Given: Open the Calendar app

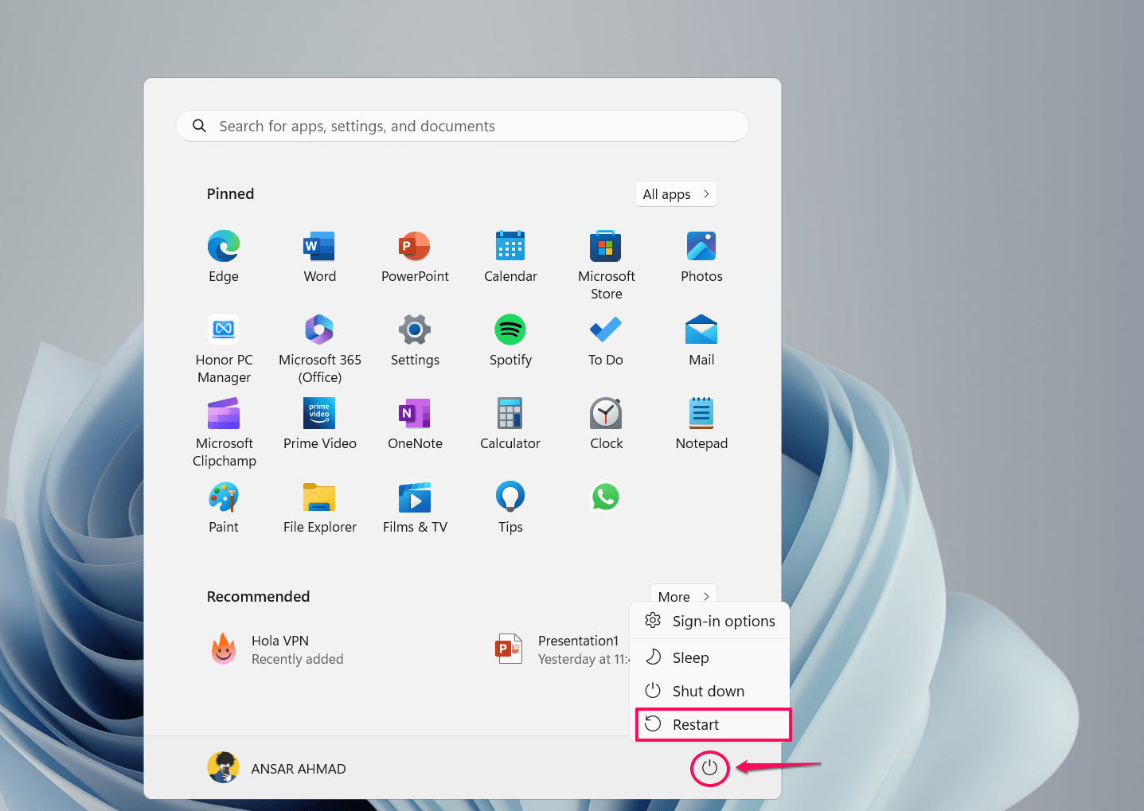Looking at the screenshot, I should pyautogui.click(x=510, y=256).
